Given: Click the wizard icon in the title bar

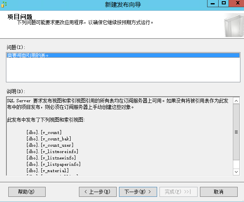Looking at the screenshot, I should [4, 4].
